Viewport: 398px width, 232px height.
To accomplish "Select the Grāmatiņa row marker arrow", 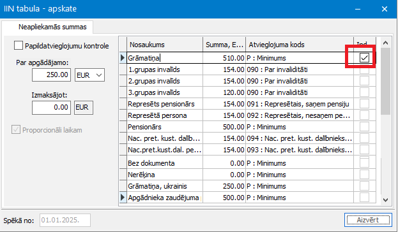I will tap(123, 58).
